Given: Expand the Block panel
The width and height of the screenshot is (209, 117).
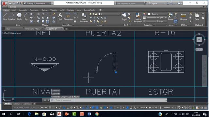Looking at the screenshot, I should coord(127,25).
